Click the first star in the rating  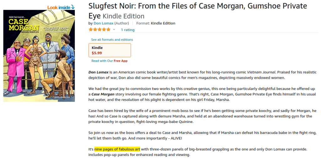(91, 30)
